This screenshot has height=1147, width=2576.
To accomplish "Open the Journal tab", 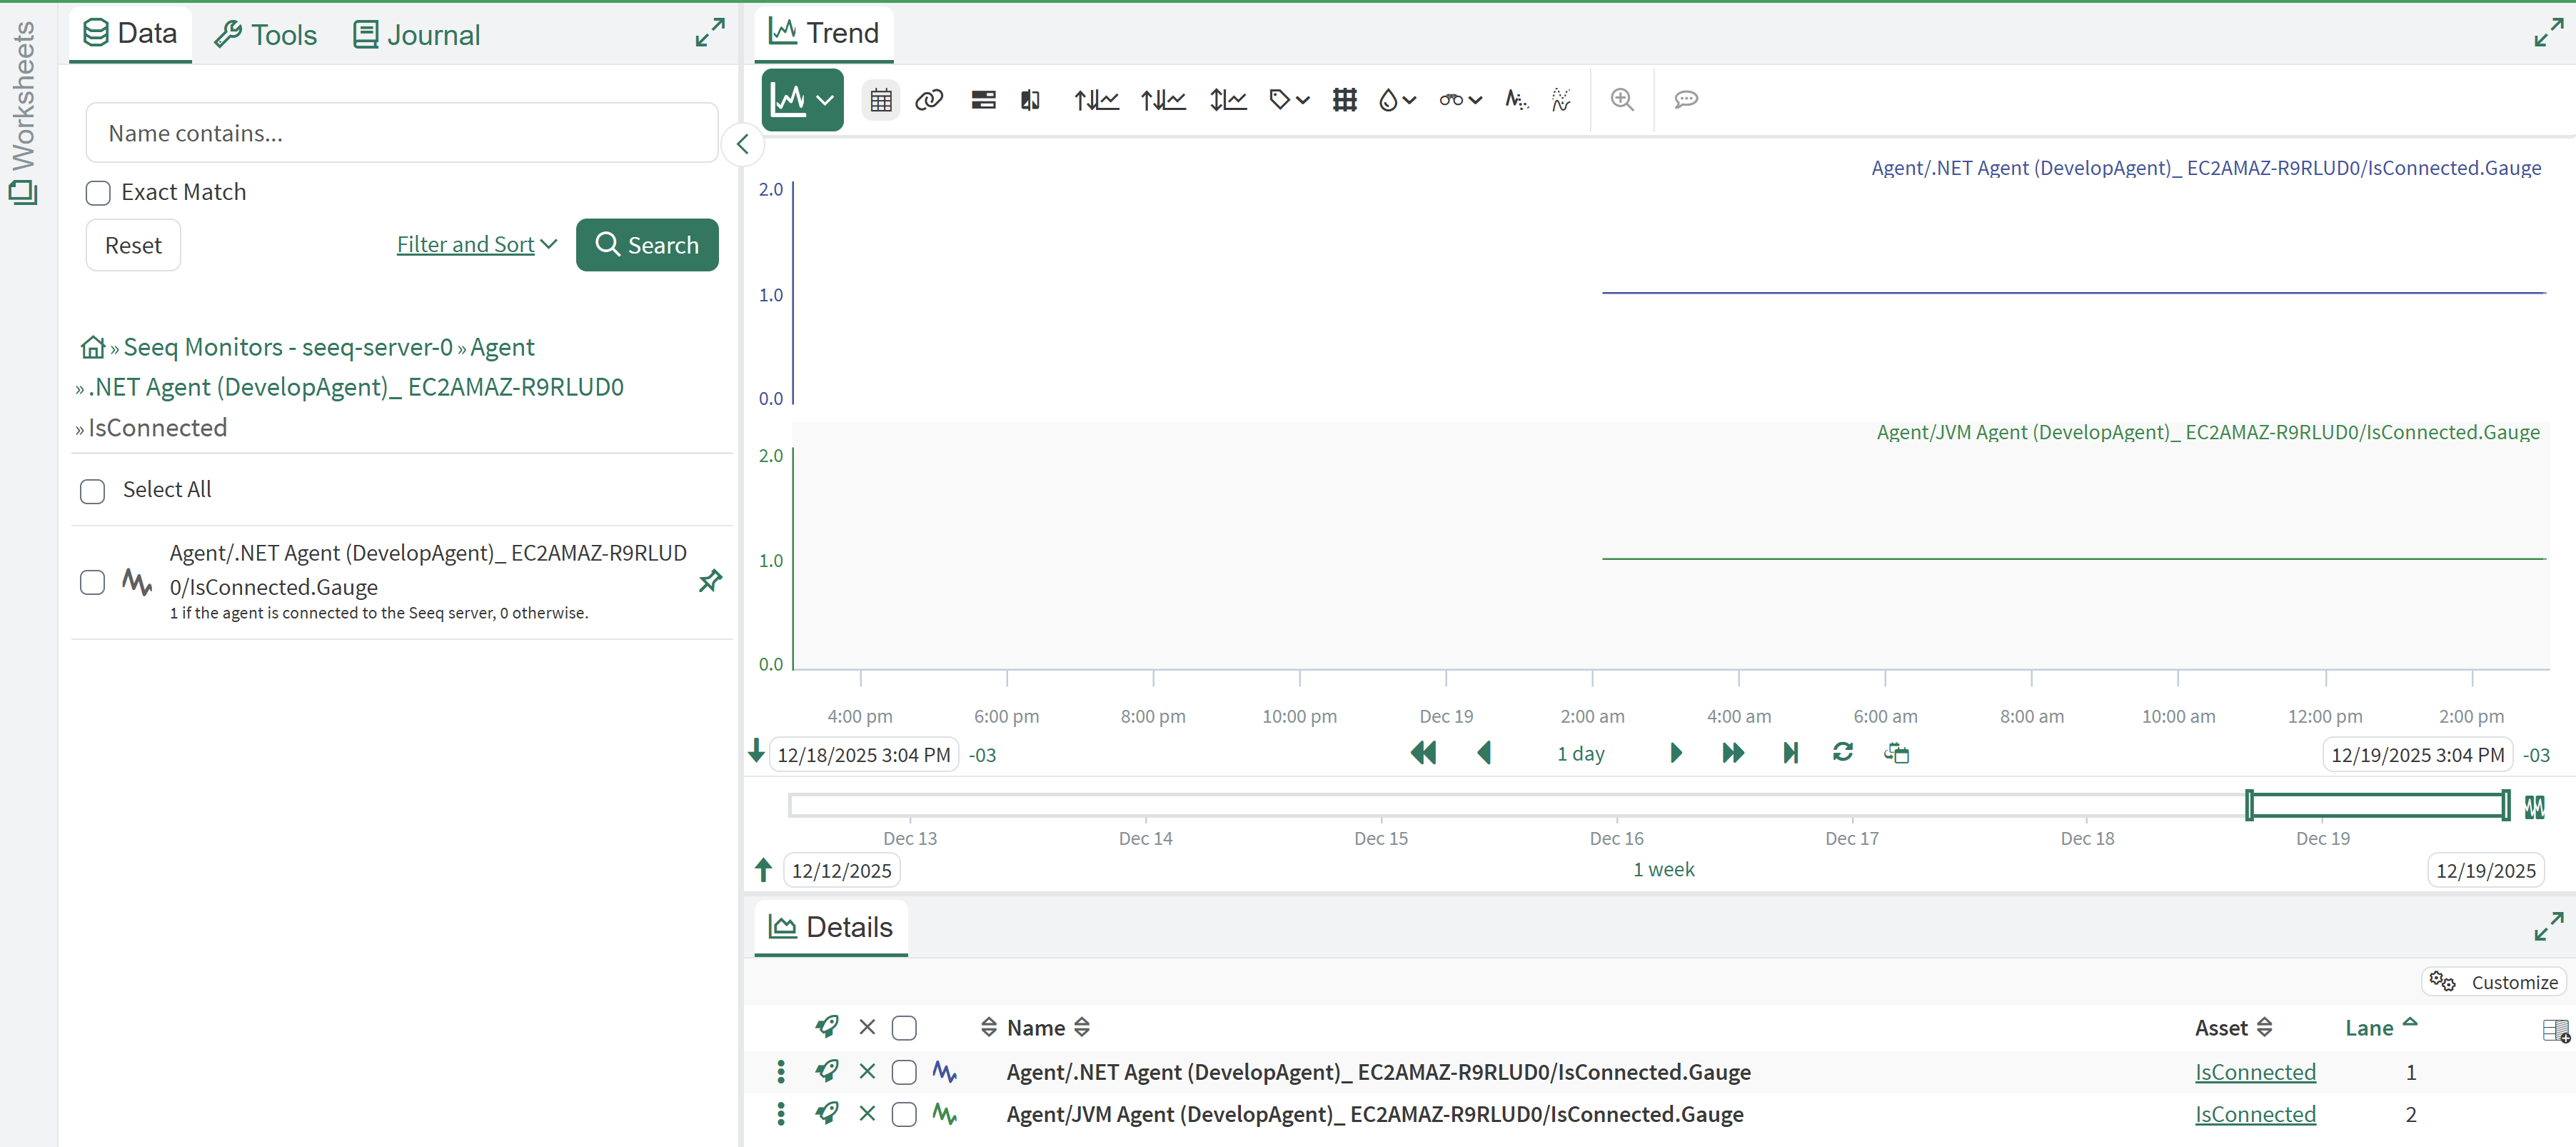I will click(x=416, y=35).
